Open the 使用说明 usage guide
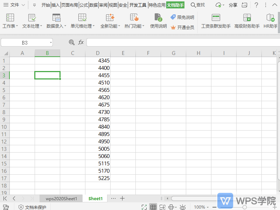 [158, 21]
